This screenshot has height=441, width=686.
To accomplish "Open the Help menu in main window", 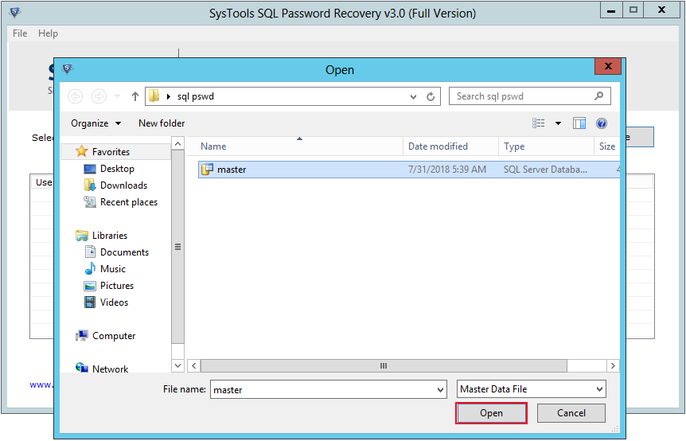I will [x=48, y=33].
